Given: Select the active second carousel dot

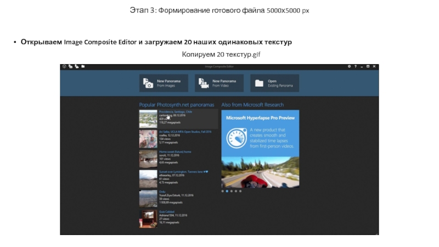Looking at the screenshot, I should coord(227,191).
